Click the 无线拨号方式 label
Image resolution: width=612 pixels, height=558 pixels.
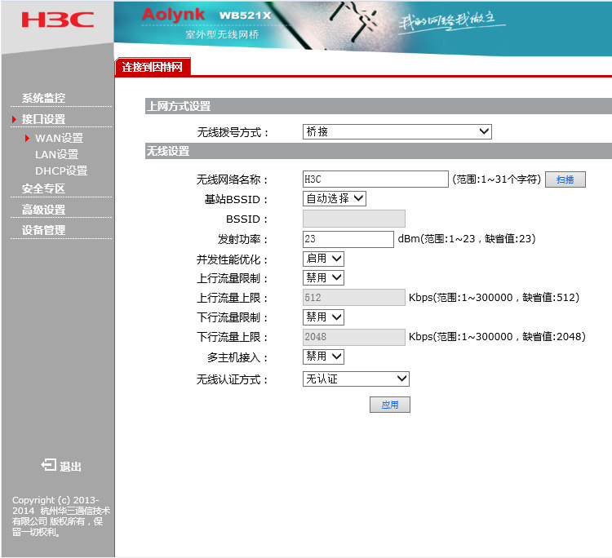233,132
